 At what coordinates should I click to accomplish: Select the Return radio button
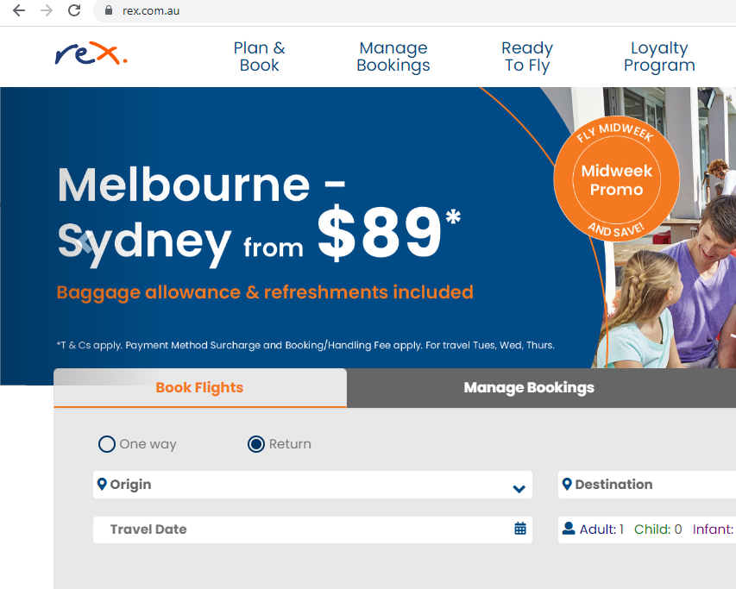tap(255, 443)
